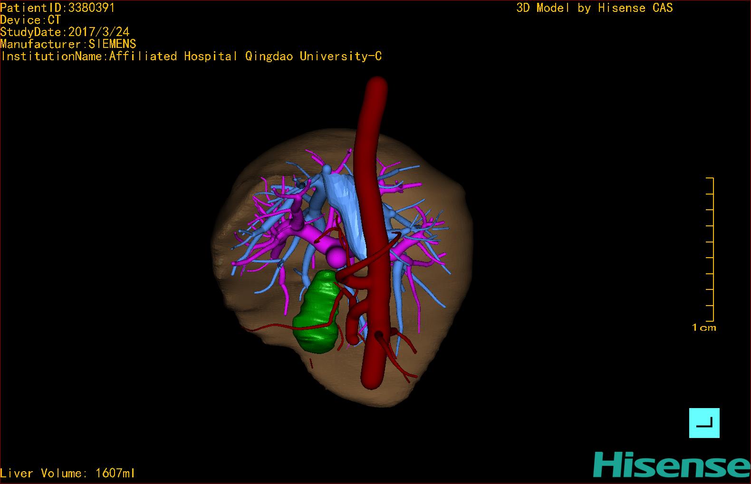Click the Device:CT label
The image size is (751, 484).
click(30, 20)
